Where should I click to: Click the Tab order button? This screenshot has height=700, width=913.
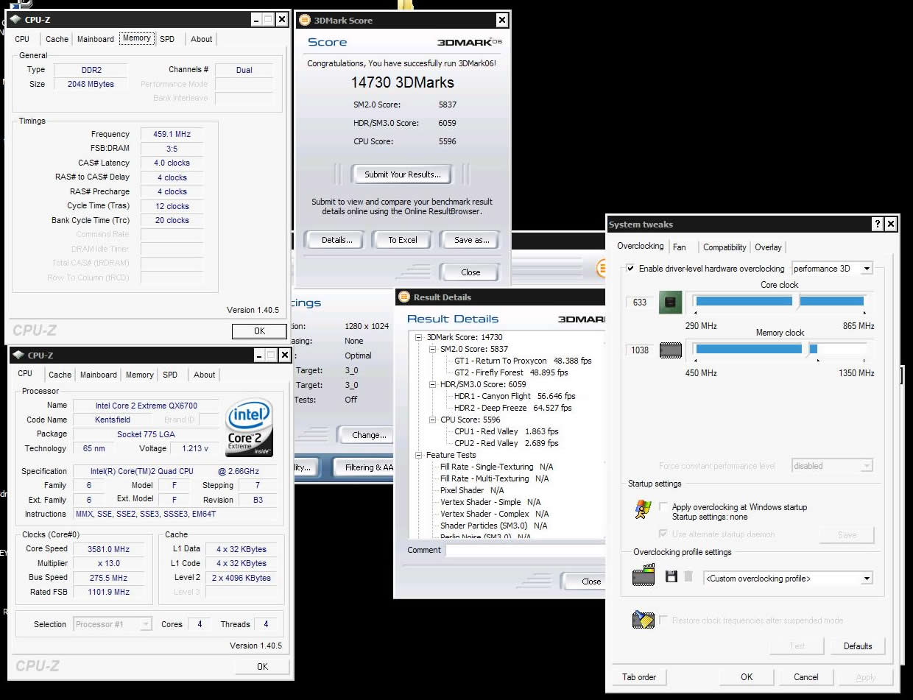(x=639, y=677)
